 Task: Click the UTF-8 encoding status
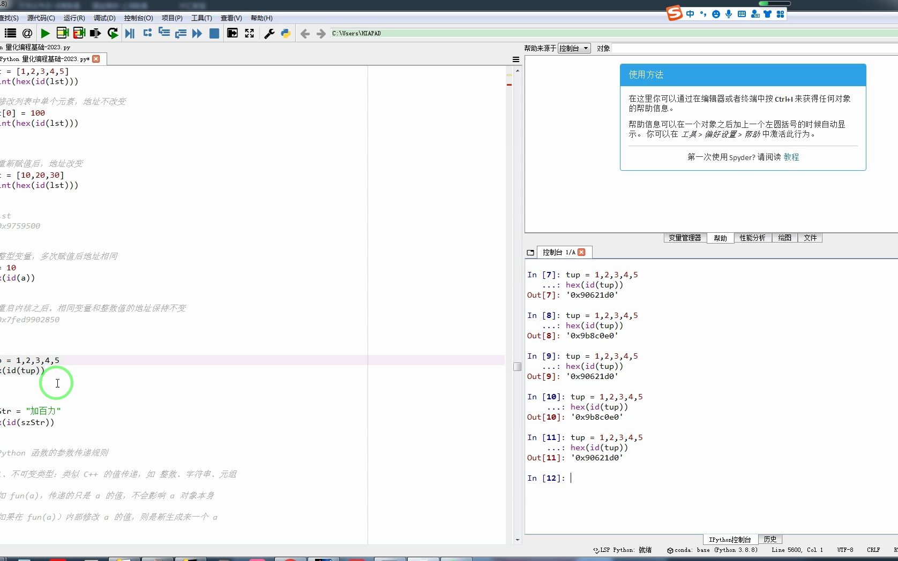coord(845,550)
